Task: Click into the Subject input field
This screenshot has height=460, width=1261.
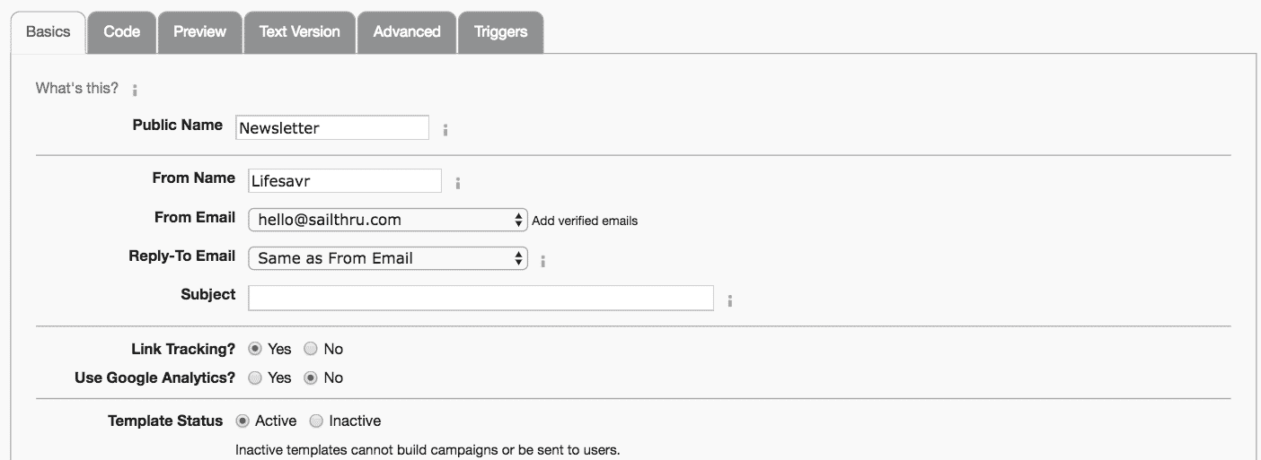Action: pyautogui.click(x=481, y=298)
